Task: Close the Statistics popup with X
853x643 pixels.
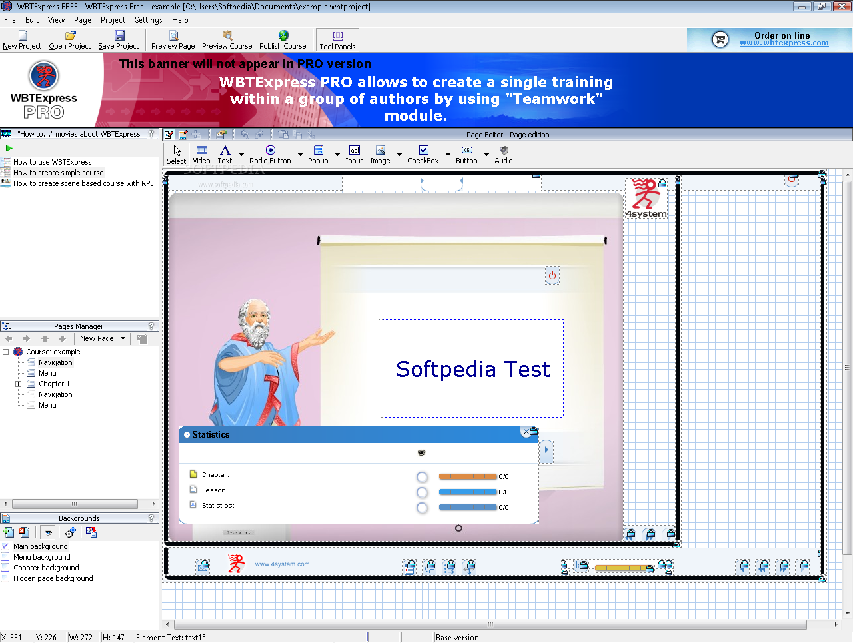Action: (526, 432)
